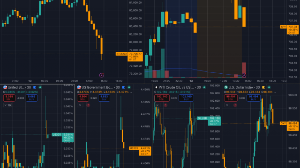The height and width of the screenshot is (168, 300).
Task: Click the 18:00 time label on BTCUSD chart
Action: coord(119,81)
